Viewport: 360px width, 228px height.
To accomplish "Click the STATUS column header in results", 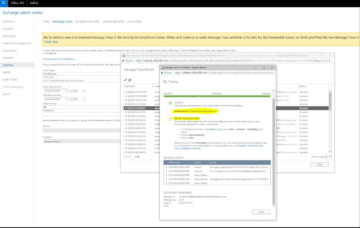I will click(313, 86).
